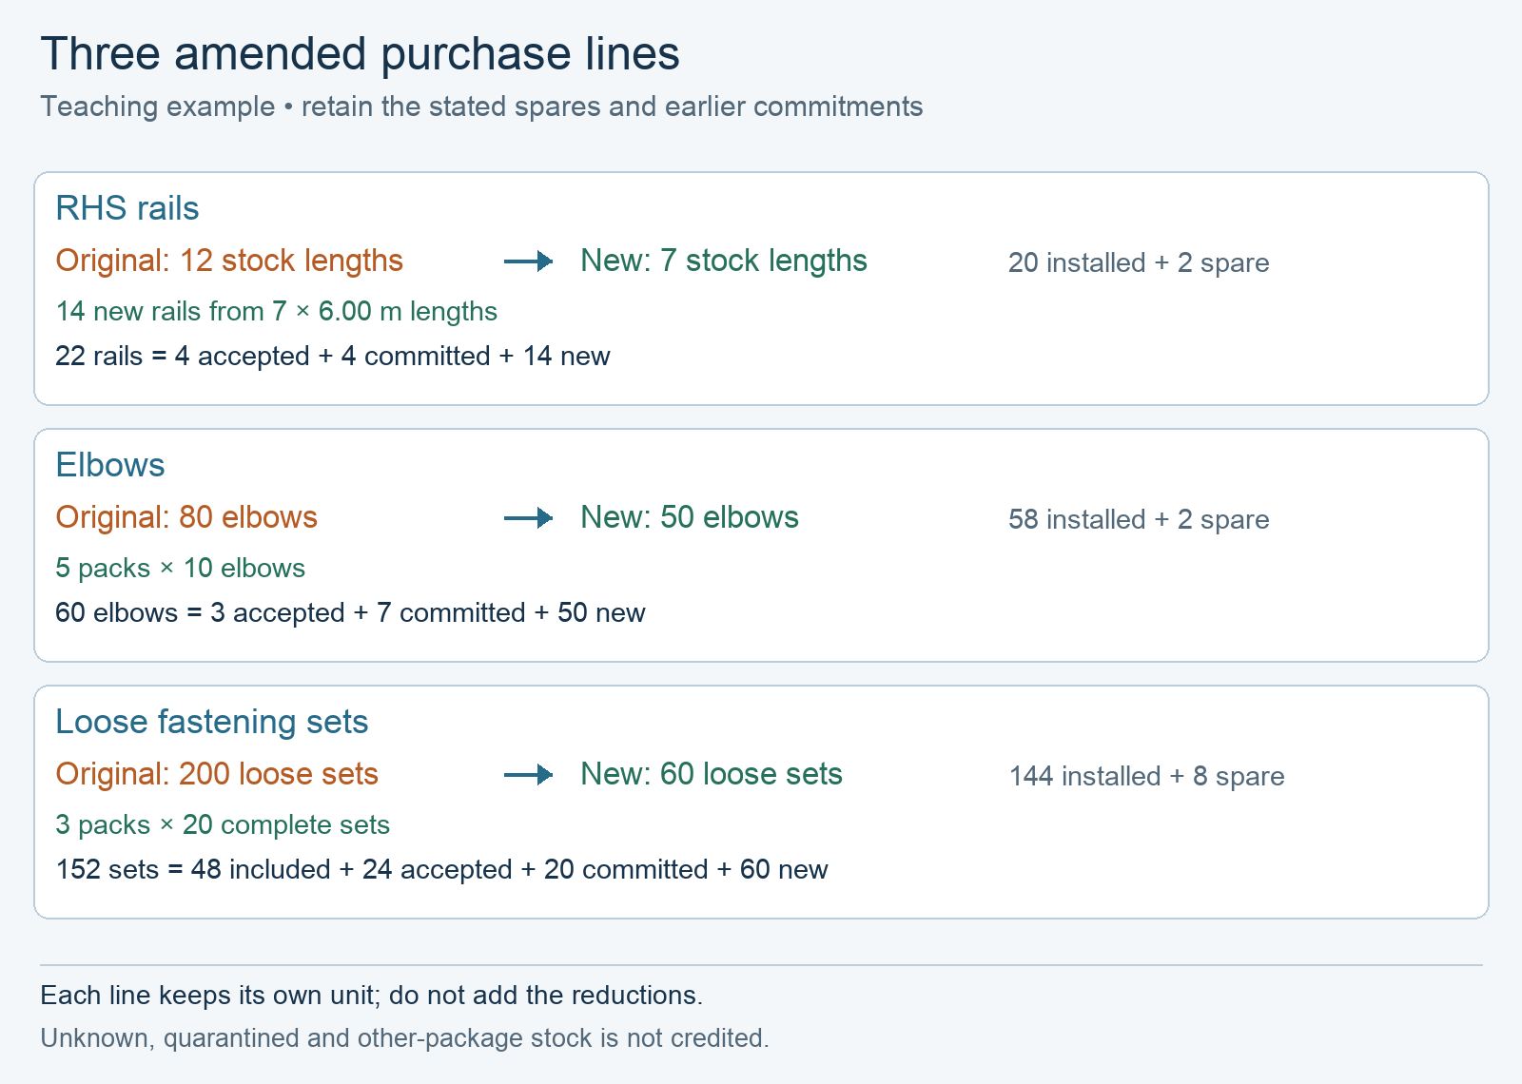Viewport: 1522px width, 1084px height.
Task: Select "Original: 200 loose sets" text
Action: [217, 774]
